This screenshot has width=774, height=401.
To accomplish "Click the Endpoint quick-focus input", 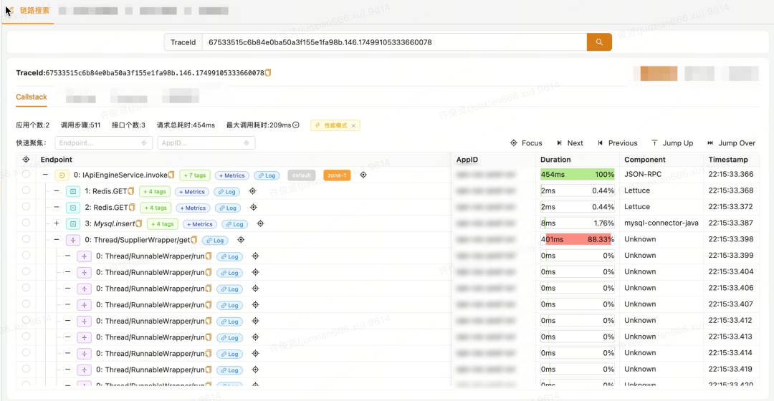I will click(104, 143).
